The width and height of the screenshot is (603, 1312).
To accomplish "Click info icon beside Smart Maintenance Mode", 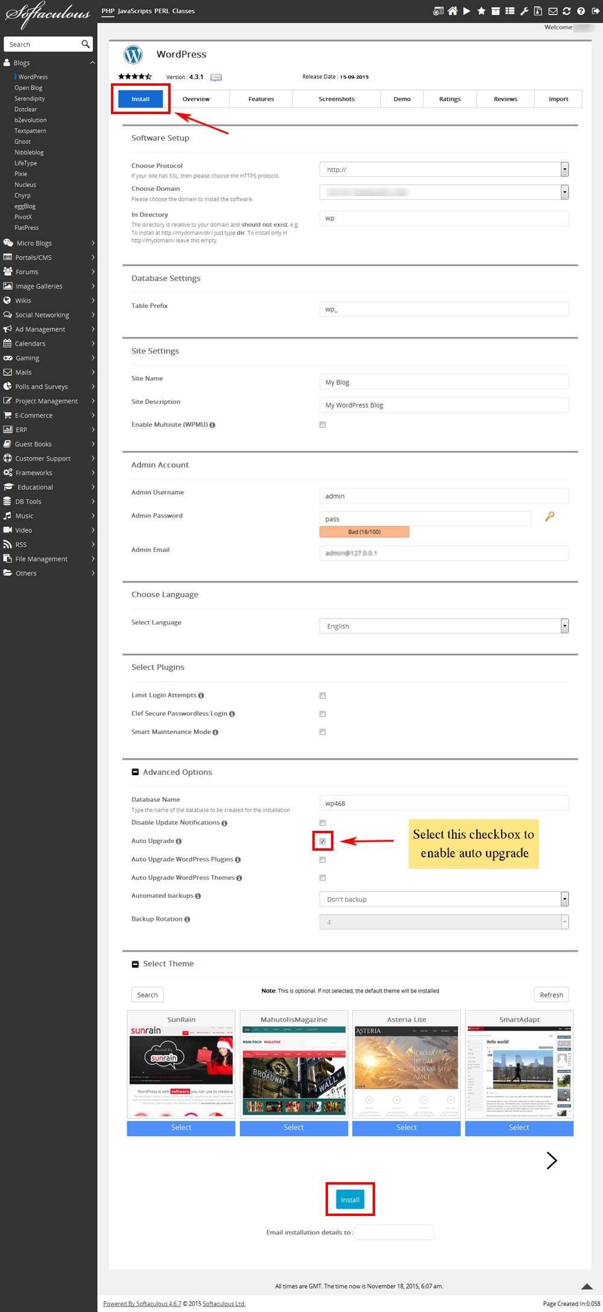I will 215,732.
